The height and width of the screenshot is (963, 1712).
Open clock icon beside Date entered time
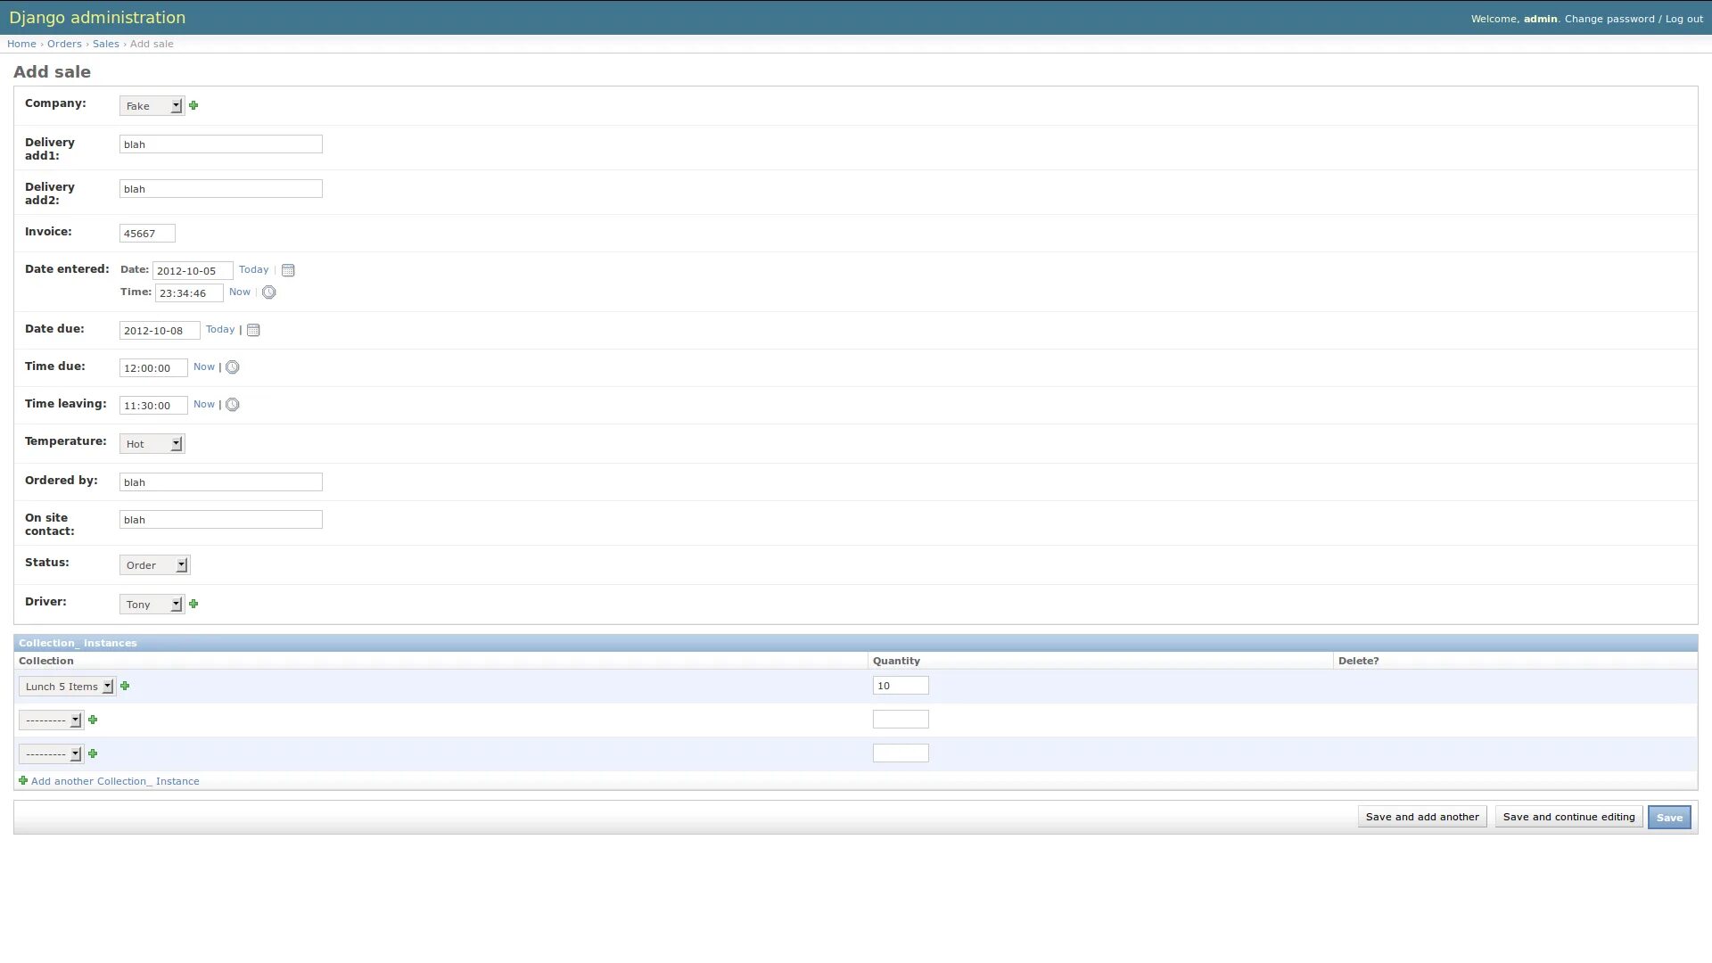point(268,292)
